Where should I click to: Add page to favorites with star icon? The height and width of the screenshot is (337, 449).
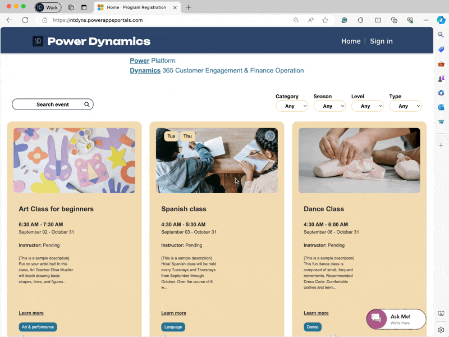[x=326, y=20]
